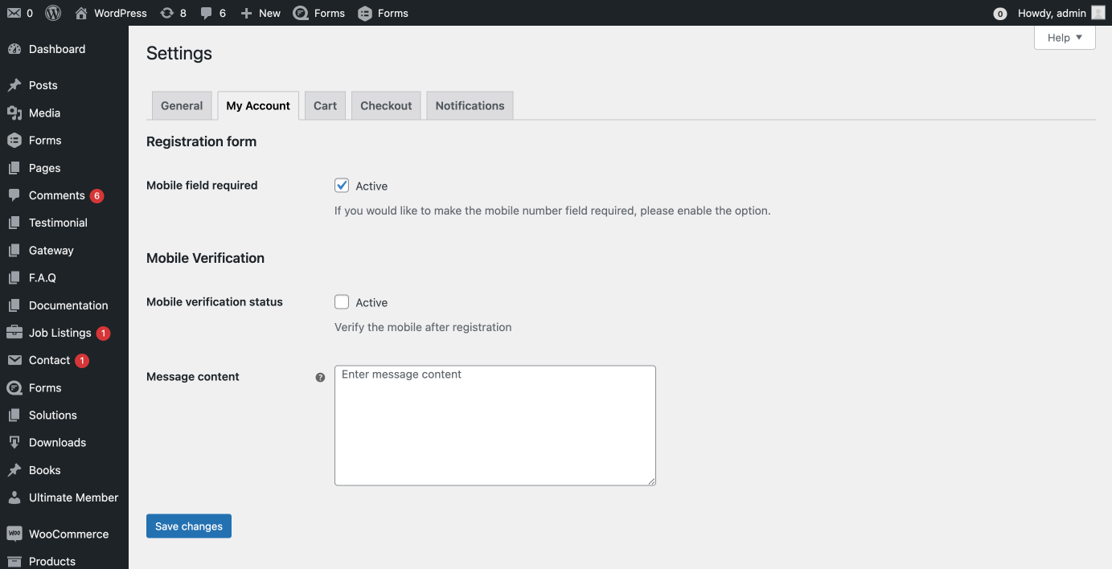1112x569 pixels.
Task: Click the Message content textarea resize handle
Action: click(651, 481)
